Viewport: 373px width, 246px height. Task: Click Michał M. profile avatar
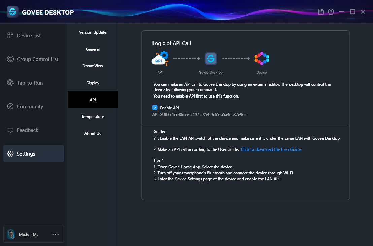point(11,234)
